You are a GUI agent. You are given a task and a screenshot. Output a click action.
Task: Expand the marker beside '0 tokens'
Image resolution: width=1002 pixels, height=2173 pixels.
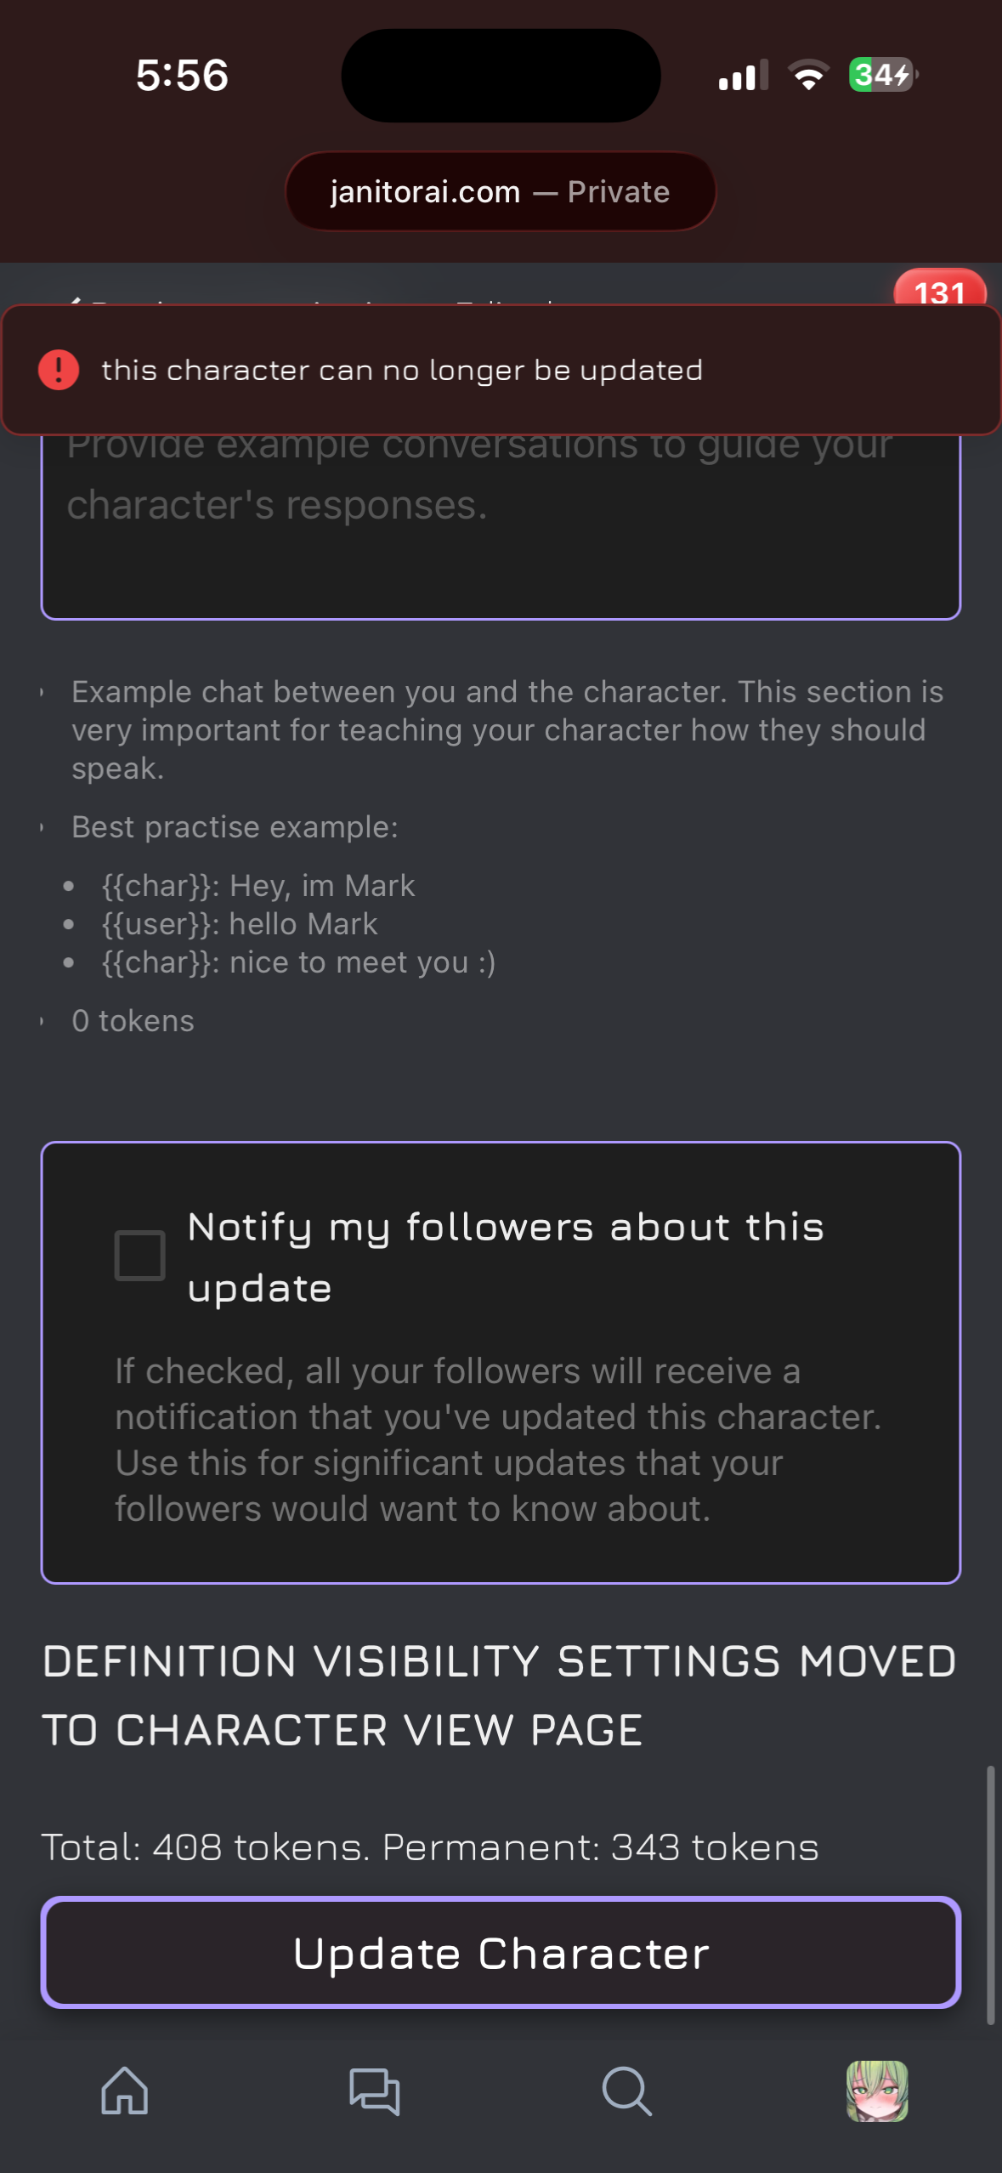coord(42,1021)
